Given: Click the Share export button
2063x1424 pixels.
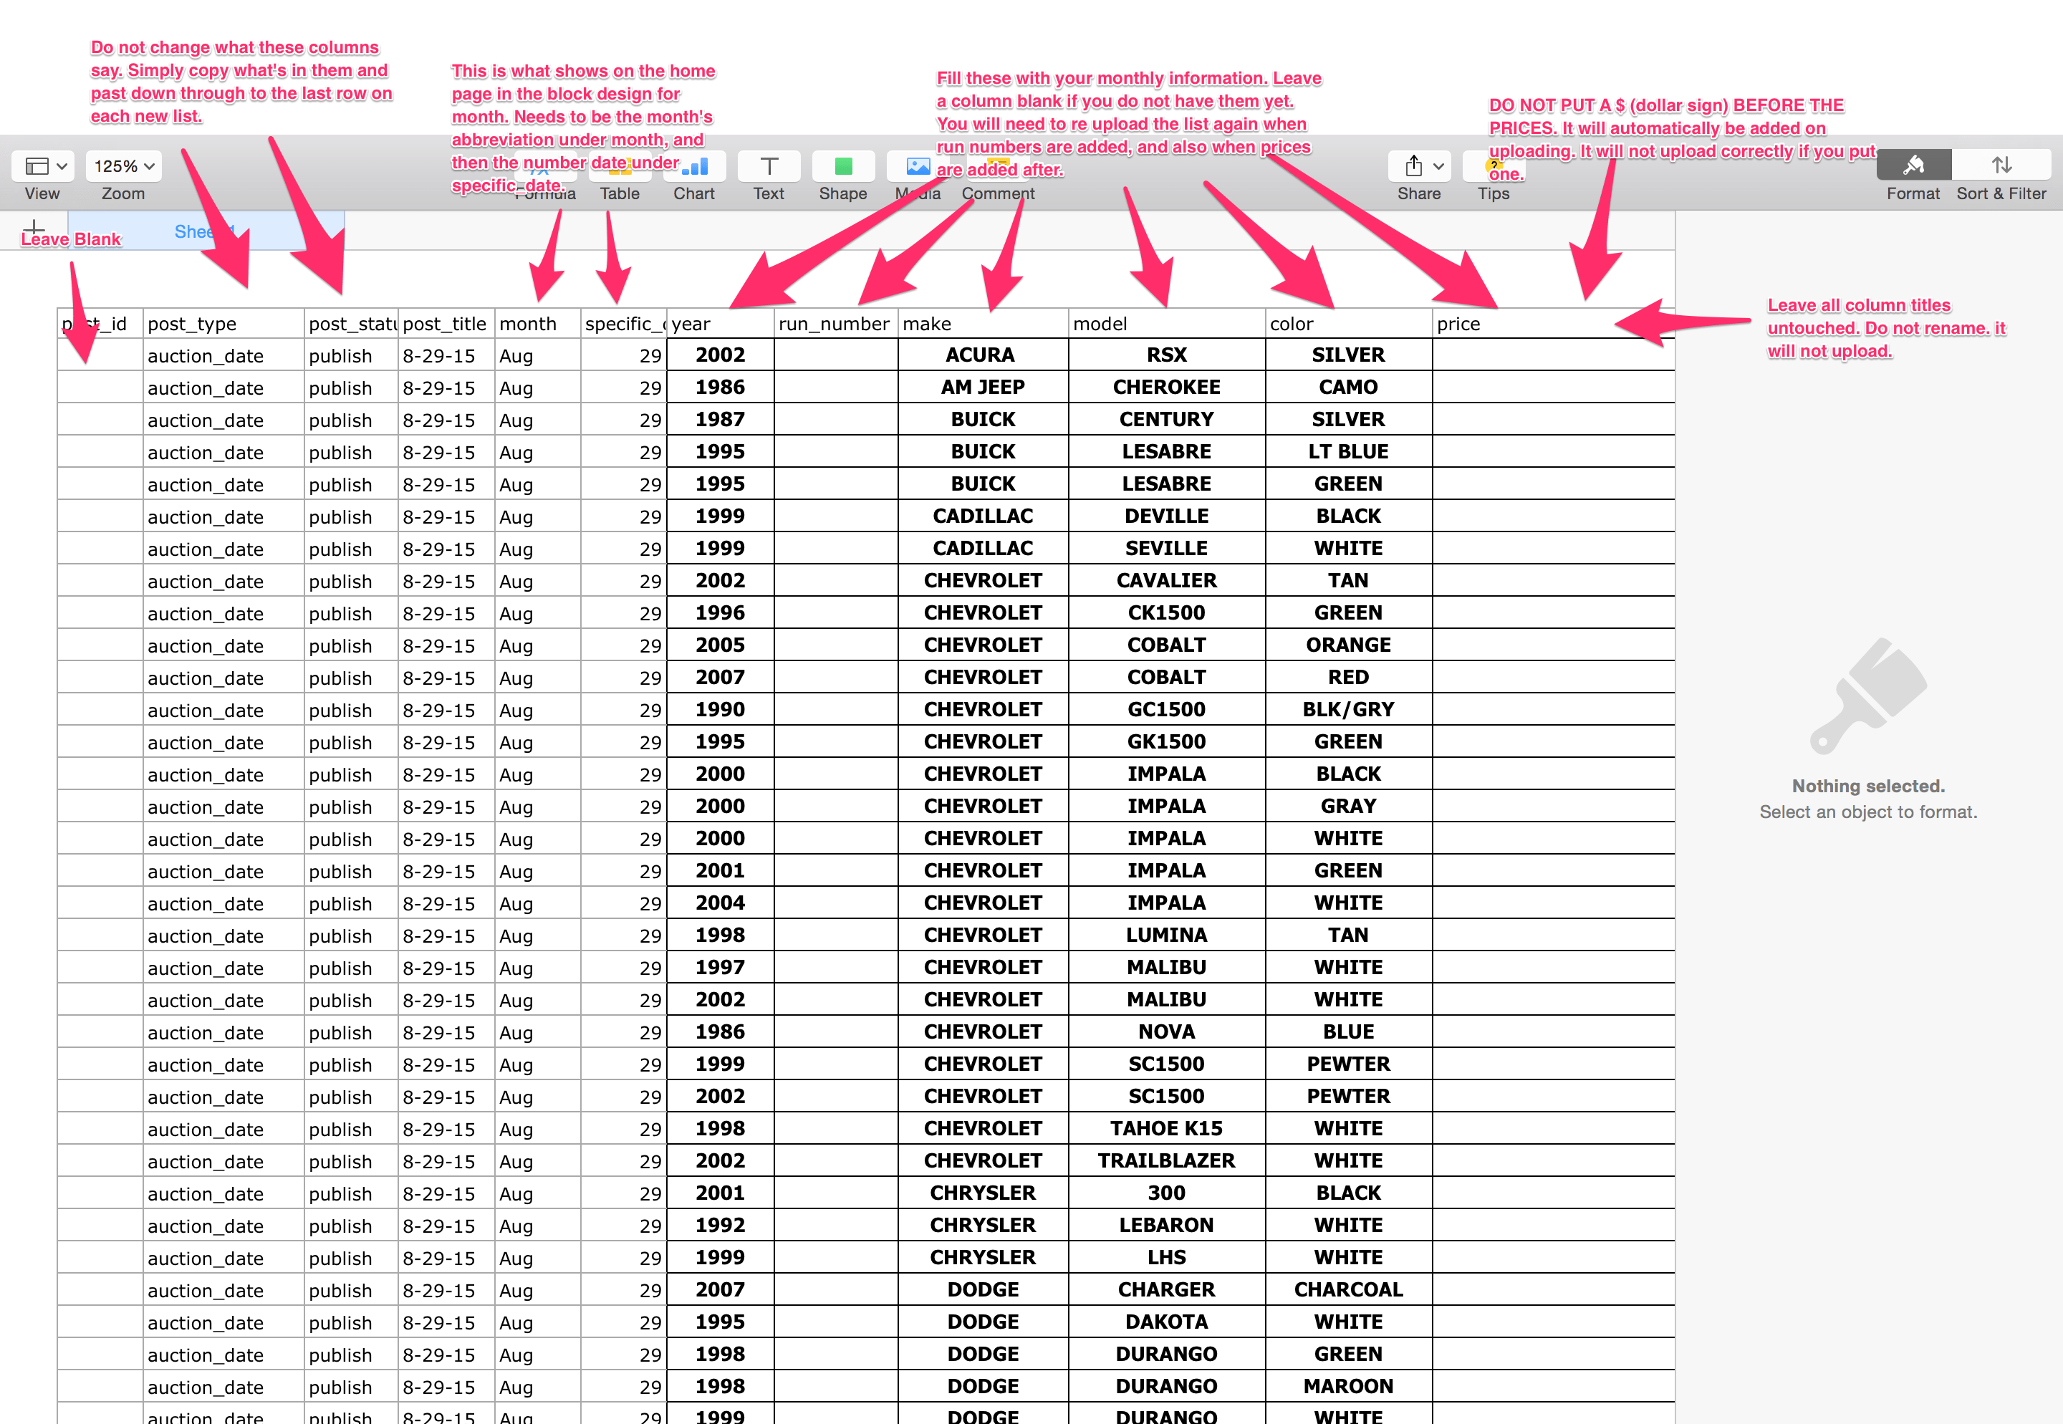Looking at the screenshot, I should click(1414, 166).
